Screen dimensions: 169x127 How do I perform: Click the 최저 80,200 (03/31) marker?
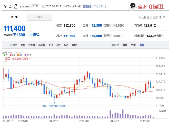[54, 106]
